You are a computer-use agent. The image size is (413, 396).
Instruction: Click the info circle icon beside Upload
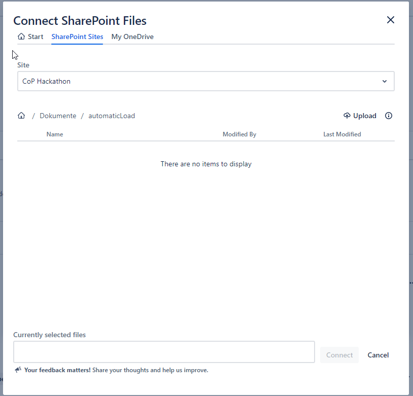tap(389, 116)
